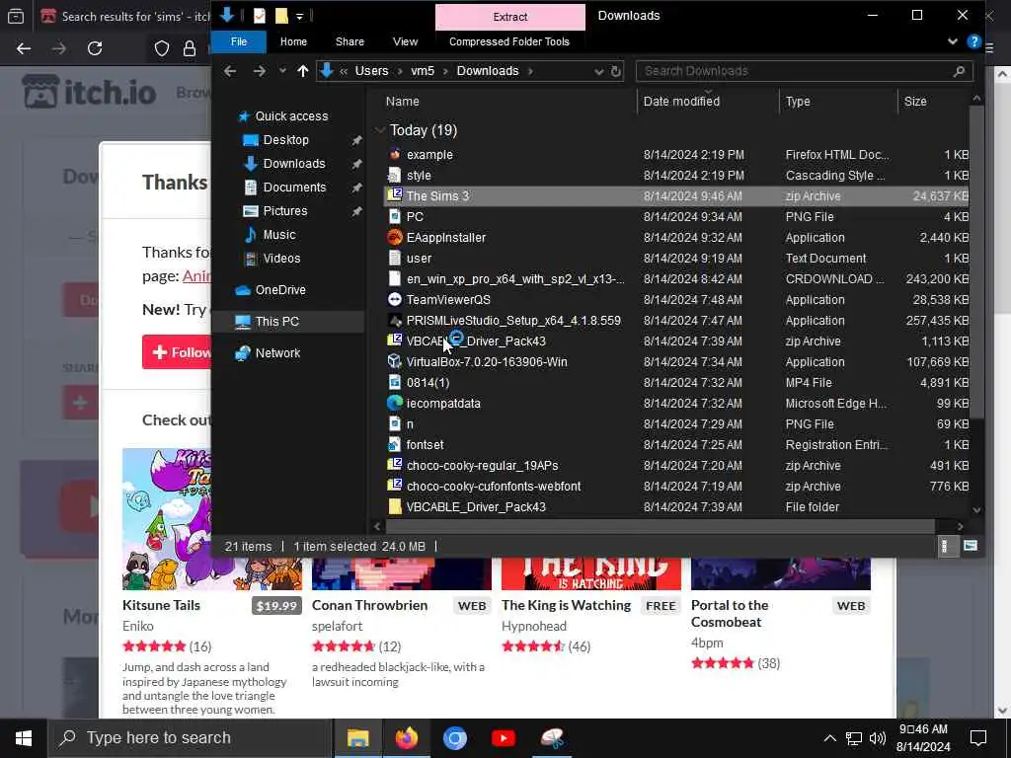Select the iecompatdata Edge file icon
This screenshot has width=1011, height=758.
tap(395, 403)
